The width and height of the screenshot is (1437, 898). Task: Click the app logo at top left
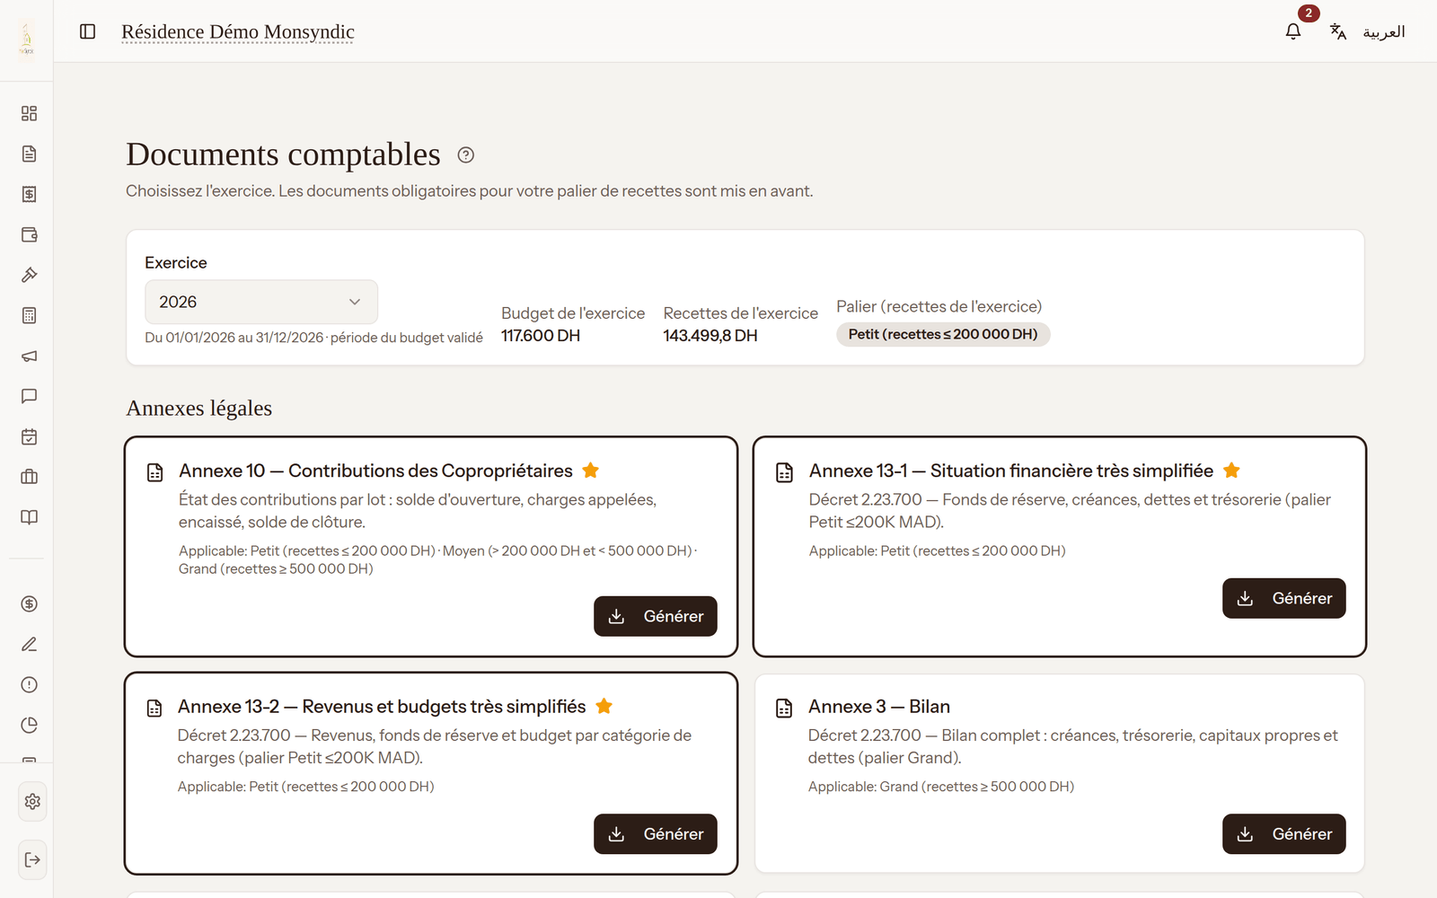pos(26,40)
